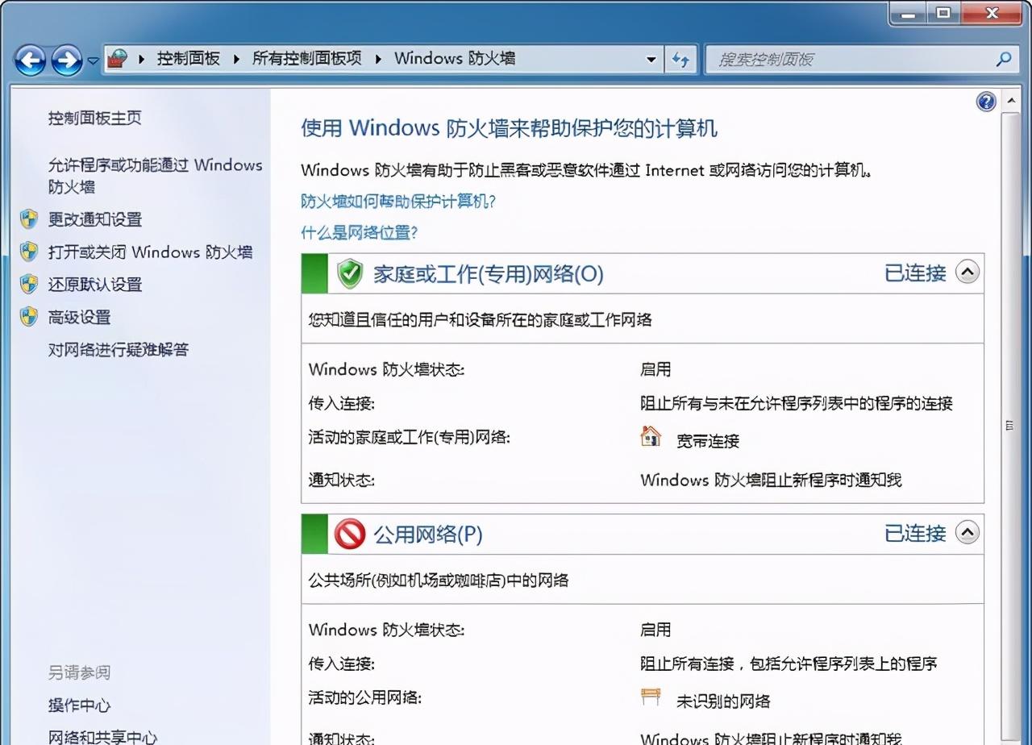Close the Windows 防火墙 window
The height and width of the screenshot is (745, 1032).
[x=992, y=12]
